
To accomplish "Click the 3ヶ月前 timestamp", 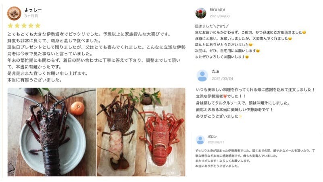I will click(x=31, y=16).
